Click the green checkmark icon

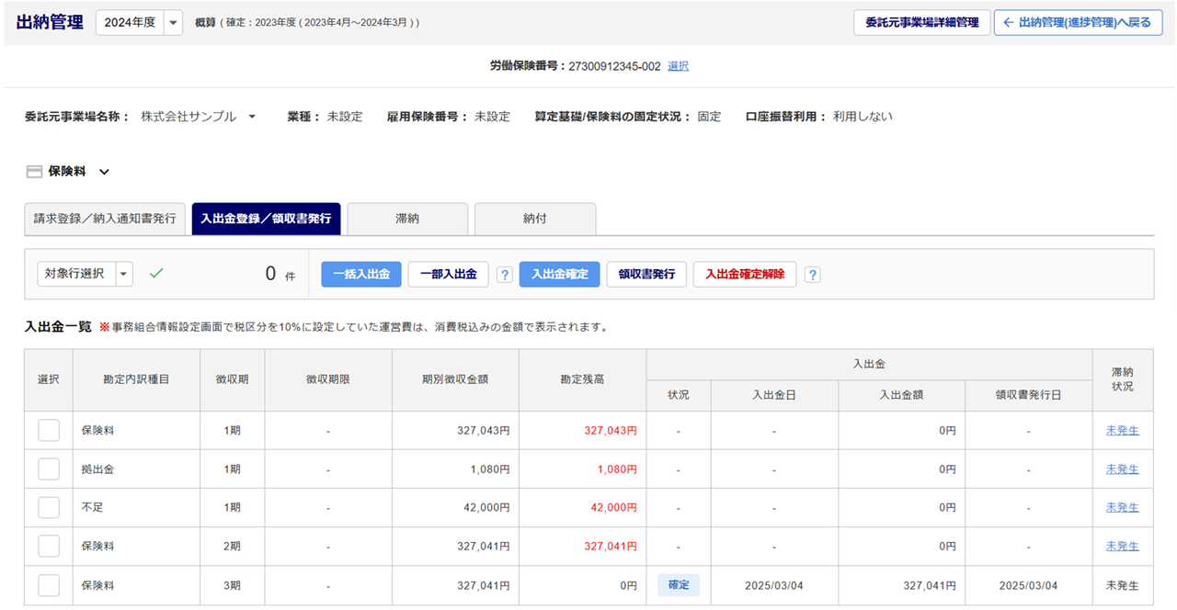click(156, 274)
